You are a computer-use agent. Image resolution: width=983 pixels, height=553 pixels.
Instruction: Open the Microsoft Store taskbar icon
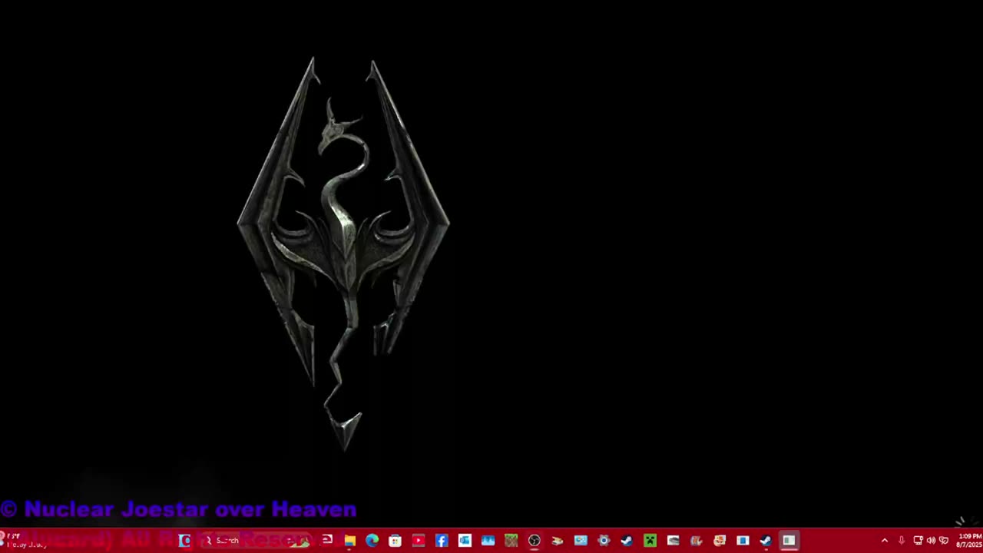coord(395,540)
